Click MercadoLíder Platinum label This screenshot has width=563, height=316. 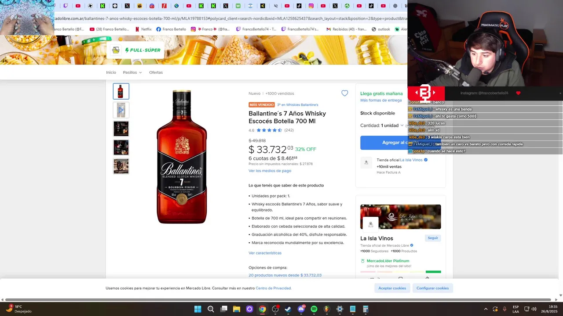(388, 261)
